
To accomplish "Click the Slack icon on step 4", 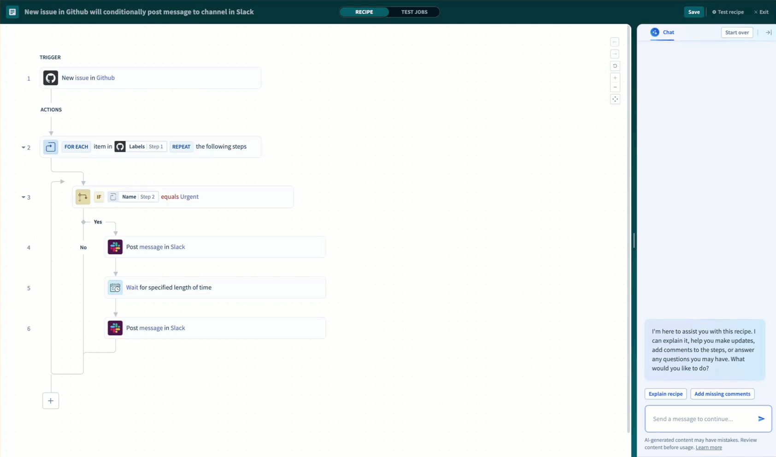I will pyautogui.click(x=115, y=247).
